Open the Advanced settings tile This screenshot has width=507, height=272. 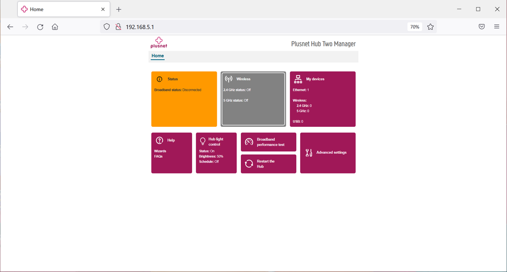tap(328, 153)
